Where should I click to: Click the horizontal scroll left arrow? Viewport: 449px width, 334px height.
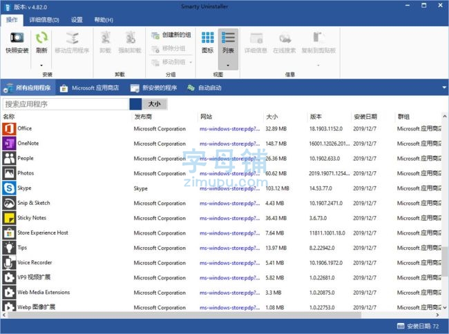3,315
